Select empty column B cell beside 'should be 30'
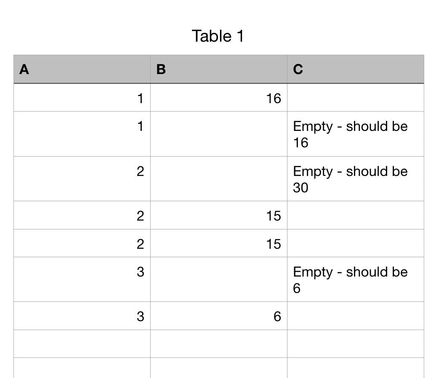 point(219,179)
